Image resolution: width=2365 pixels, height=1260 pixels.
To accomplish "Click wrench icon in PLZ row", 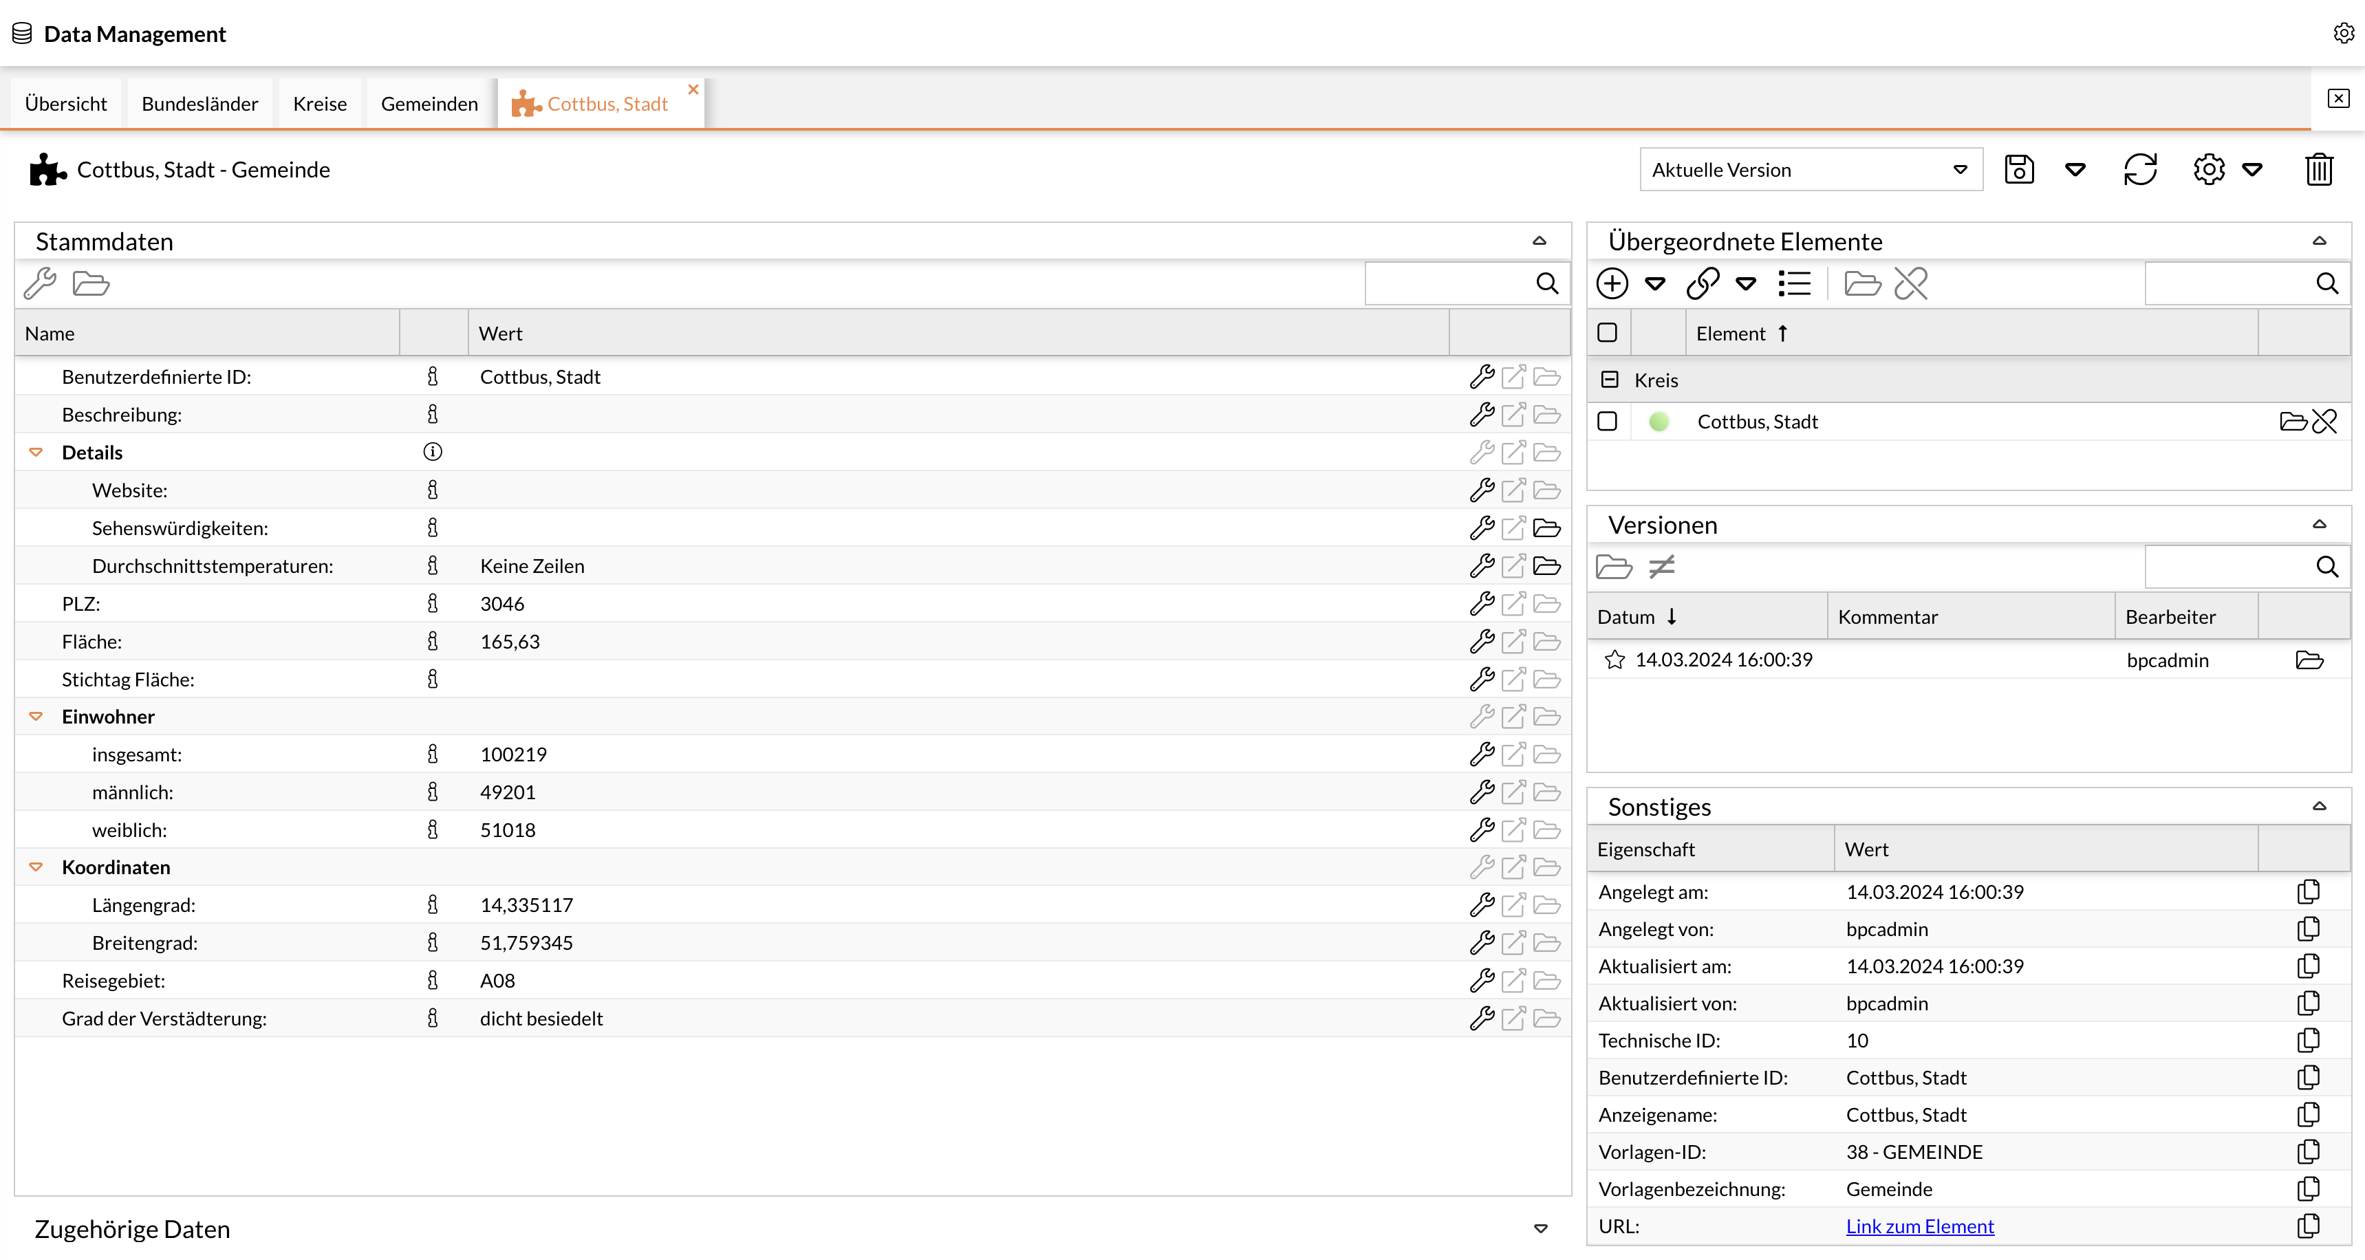I will (1481, 604).
